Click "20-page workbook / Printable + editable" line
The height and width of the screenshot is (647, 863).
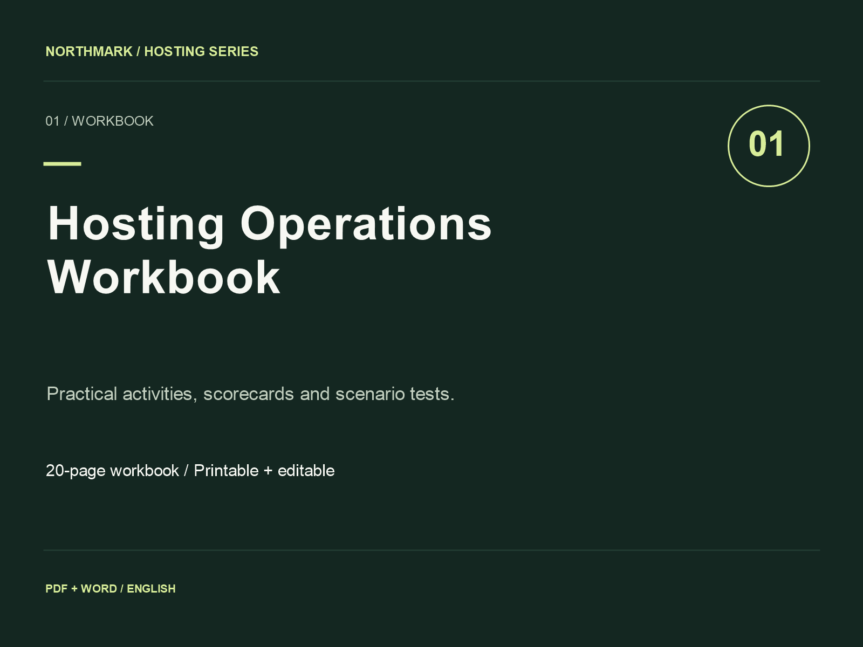(x=190, y=471)
